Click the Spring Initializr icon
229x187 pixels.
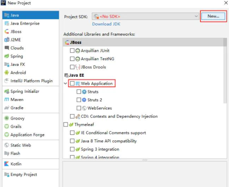click(7, 91)
